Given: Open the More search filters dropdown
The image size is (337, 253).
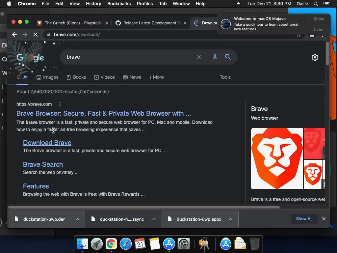Looking at the screenshot, I should click(156, 77).
